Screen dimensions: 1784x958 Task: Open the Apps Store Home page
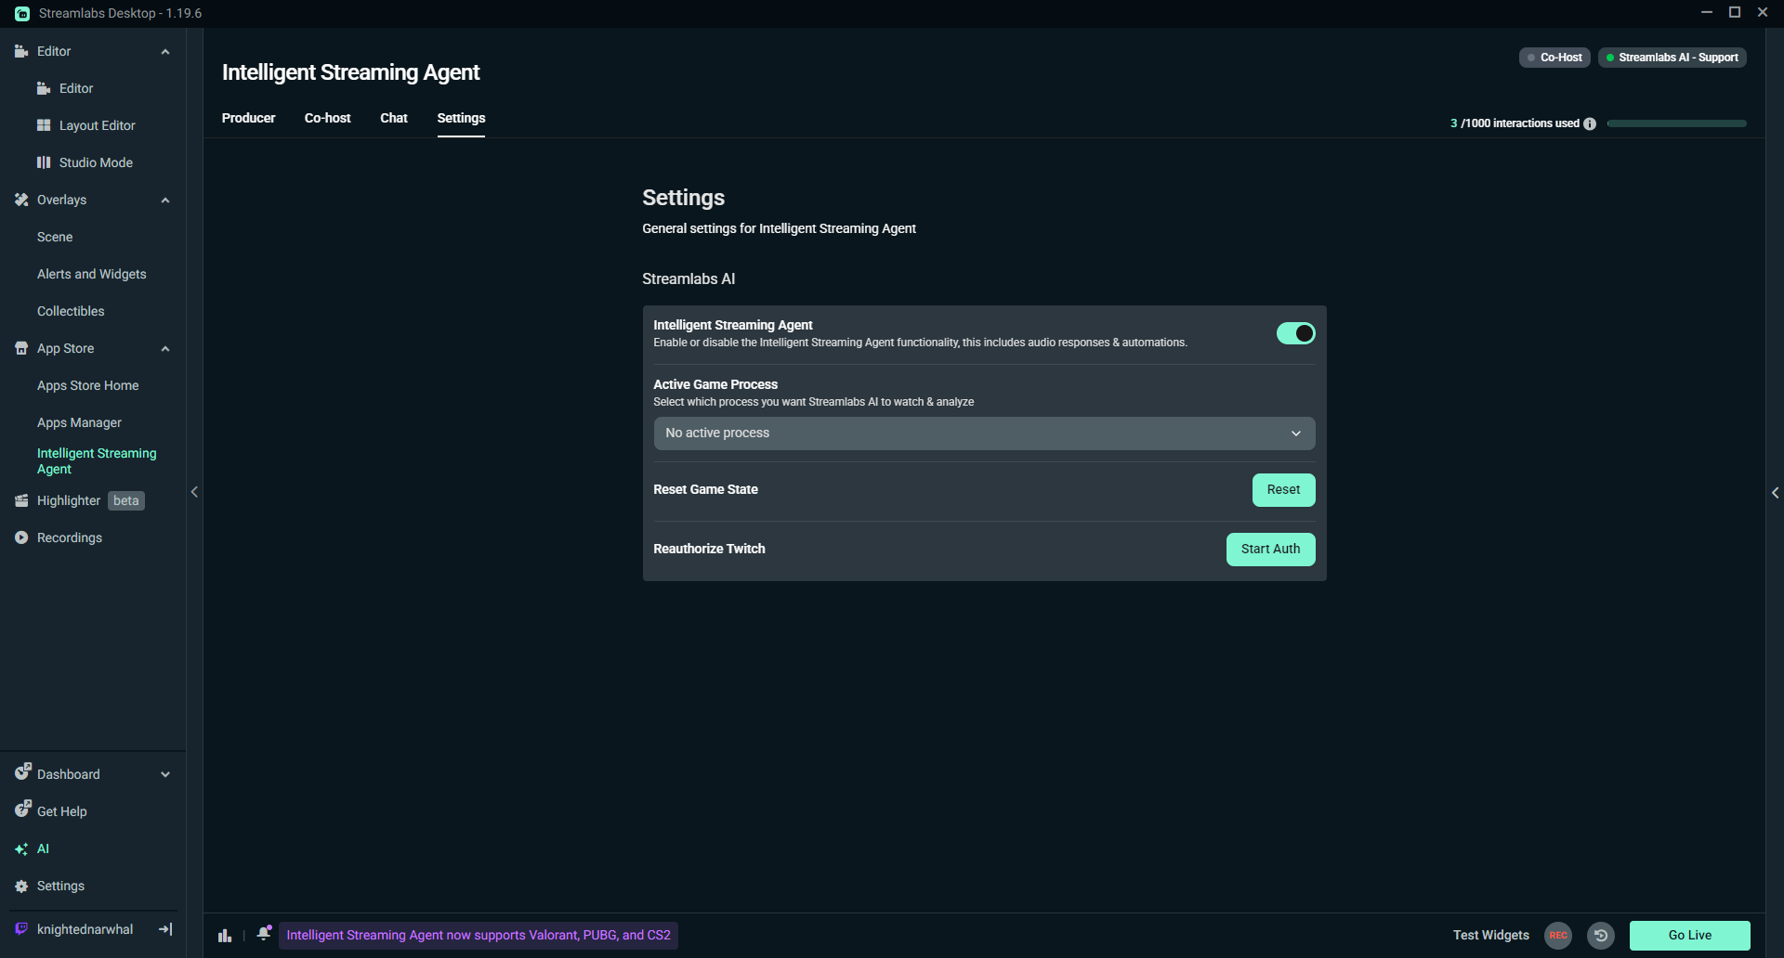(x=87, y=384)
